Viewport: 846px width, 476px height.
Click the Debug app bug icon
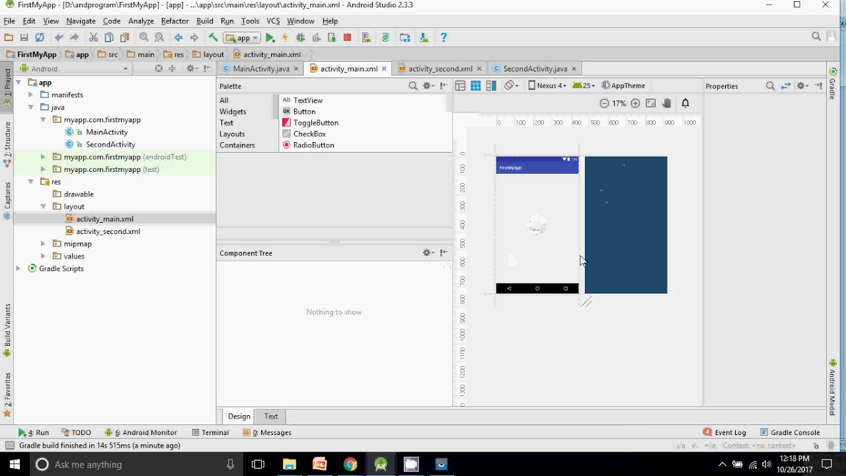(x=301, y=38)
